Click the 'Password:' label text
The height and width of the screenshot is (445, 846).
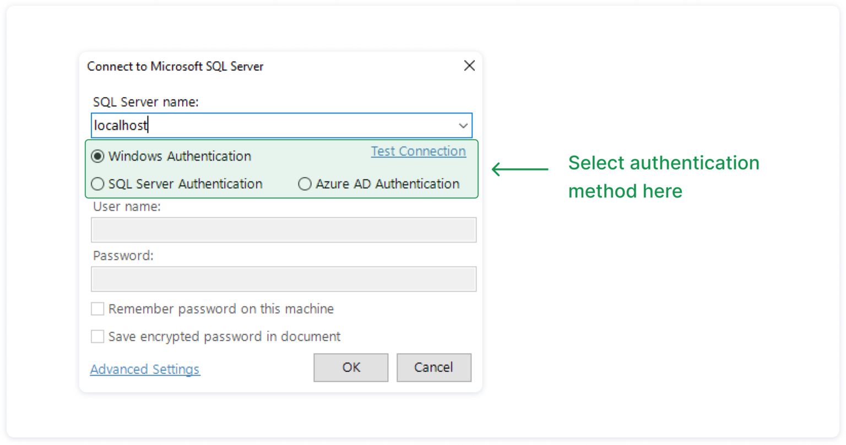(x=123, y=256)
